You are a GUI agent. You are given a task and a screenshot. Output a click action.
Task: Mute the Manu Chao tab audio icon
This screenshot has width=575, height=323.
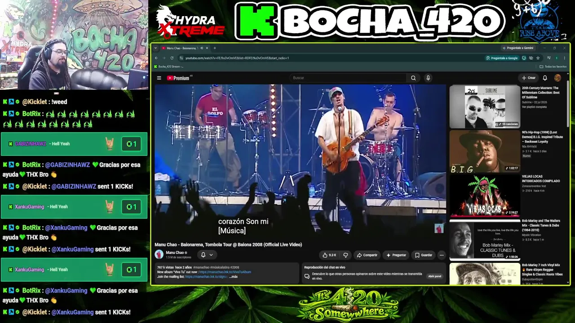coord(202,48)
